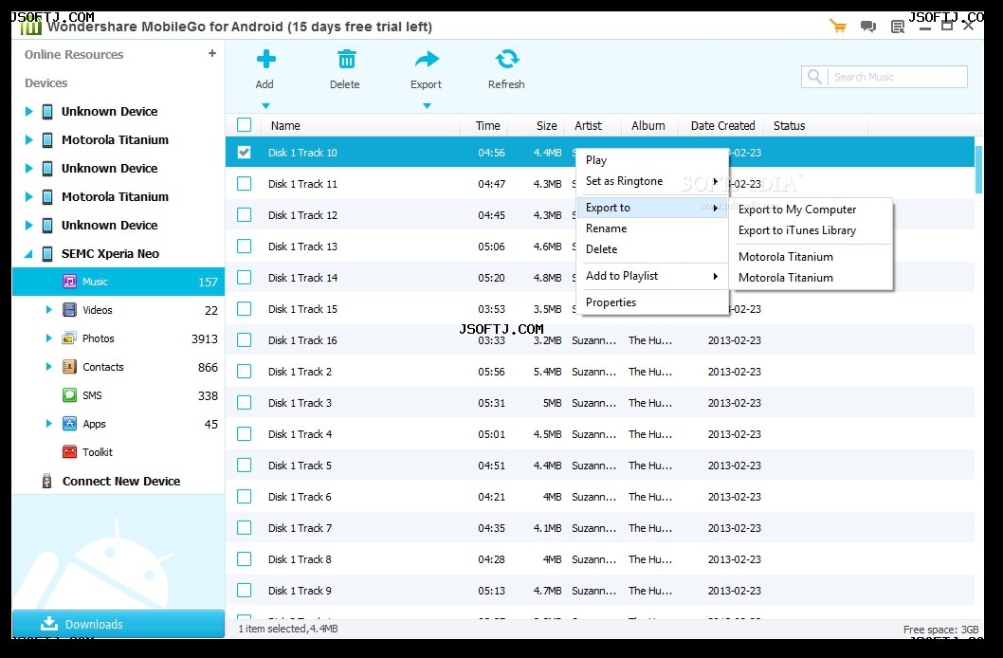Click the Downloads arrow icon
Viewport: 1003px width, 658px height.
point(49,624)
